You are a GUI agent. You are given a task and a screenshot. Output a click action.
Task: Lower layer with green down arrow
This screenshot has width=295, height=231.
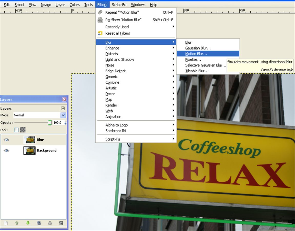[x=28, y=223]
